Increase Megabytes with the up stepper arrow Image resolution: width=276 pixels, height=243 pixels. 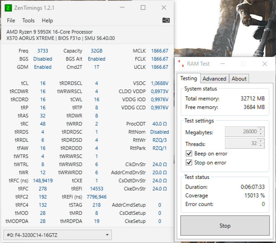tap(261, 129)
